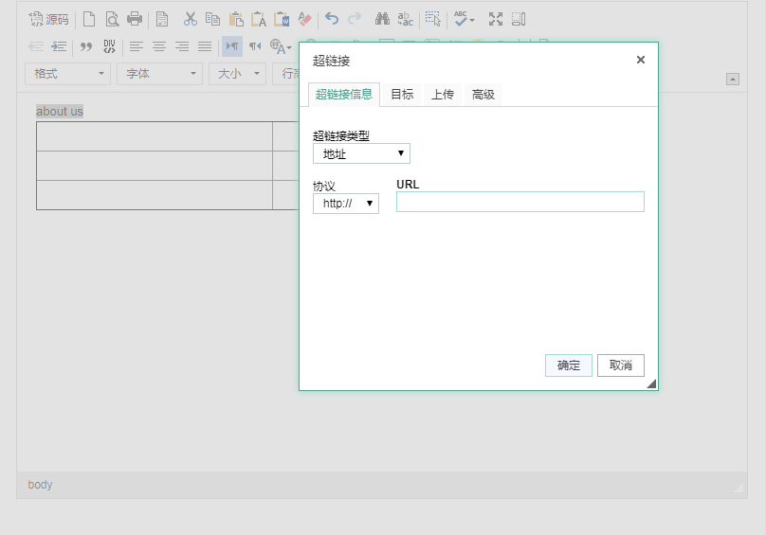This screenshot has height=535, width=766.
Task: Open the Templates icon
Action: (162, 19)
